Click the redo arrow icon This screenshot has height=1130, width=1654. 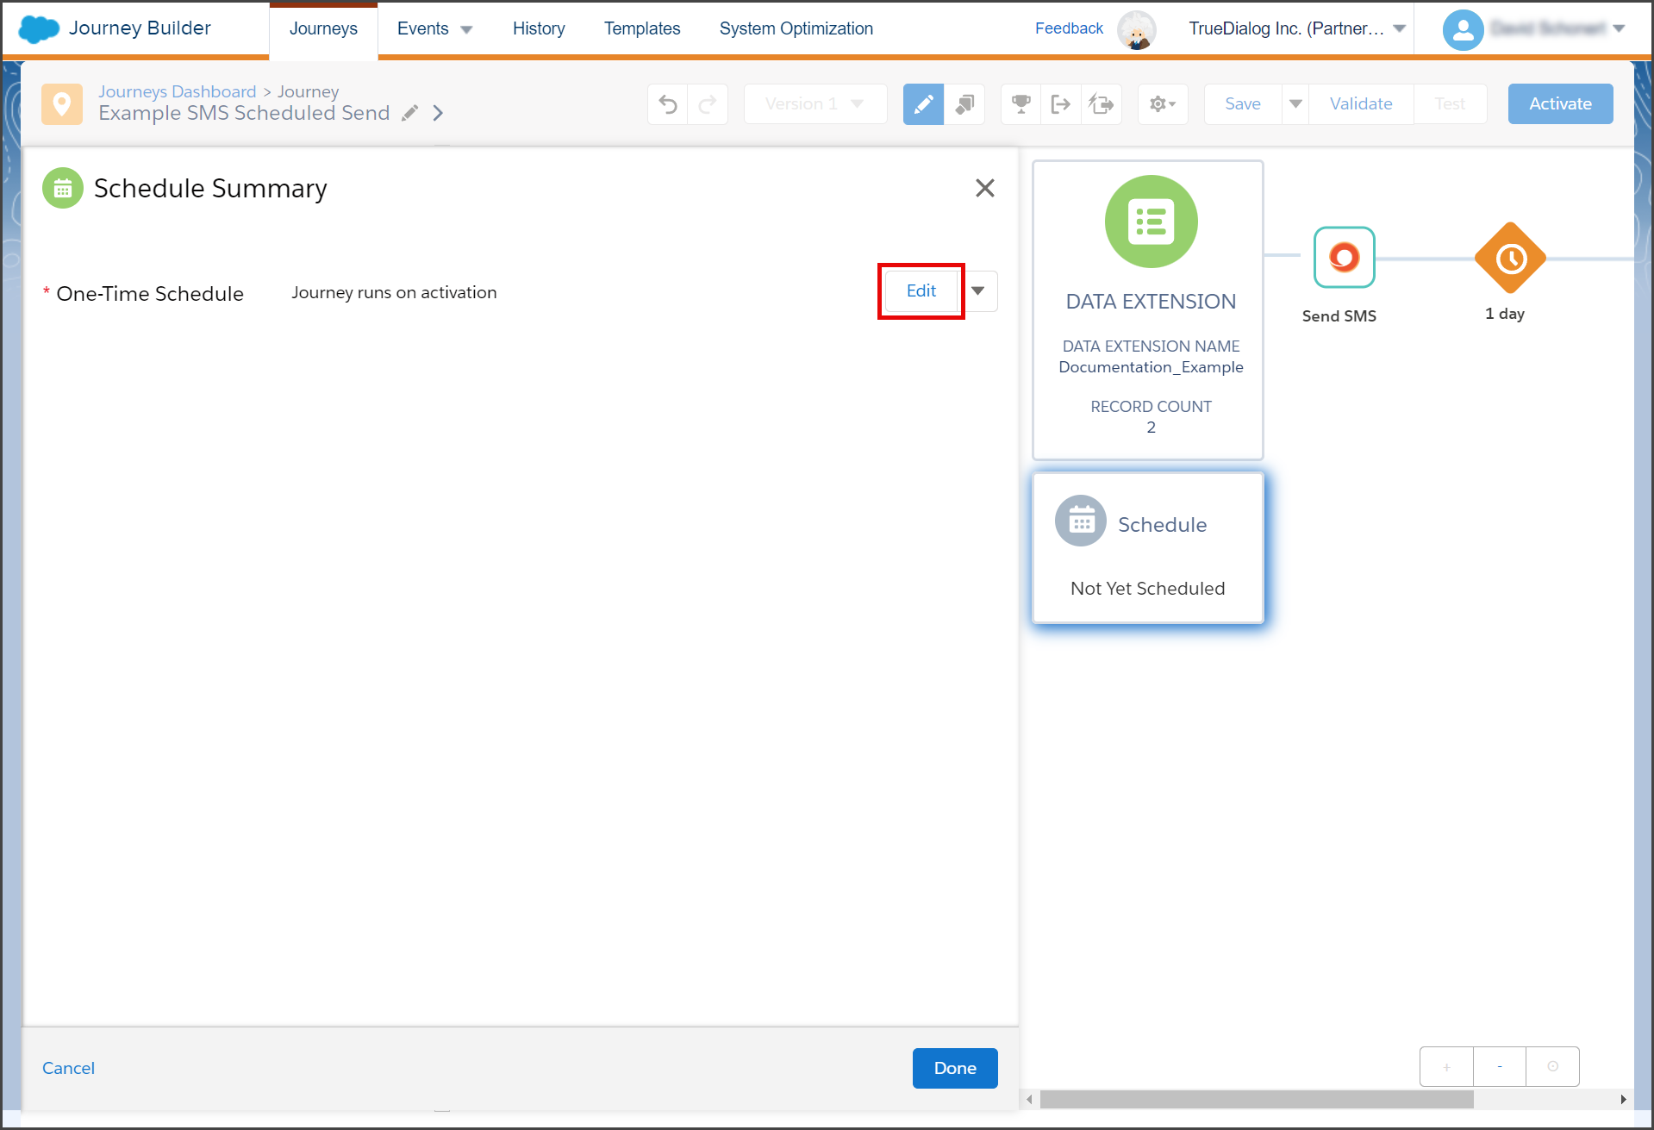[708, 104]
